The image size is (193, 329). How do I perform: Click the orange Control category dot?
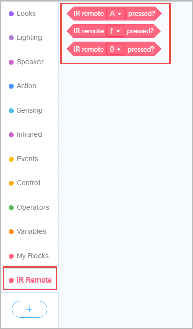pyautogui.click(x=11, y=183)
